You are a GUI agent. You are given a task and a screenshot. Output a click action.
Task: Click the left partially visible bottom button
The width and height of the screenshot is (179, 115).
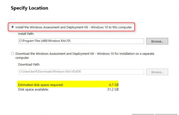click(143, 114)
